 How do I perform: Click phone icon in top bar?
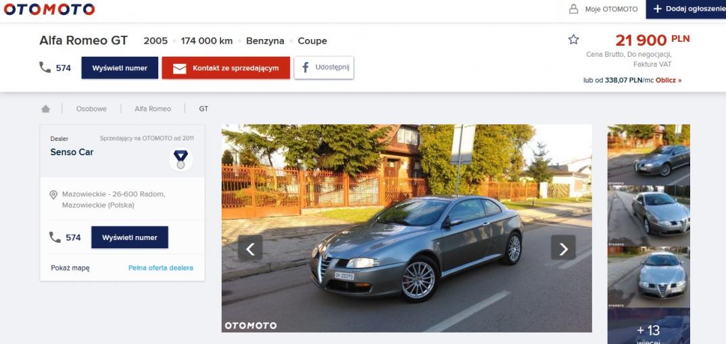pos(45,68)
